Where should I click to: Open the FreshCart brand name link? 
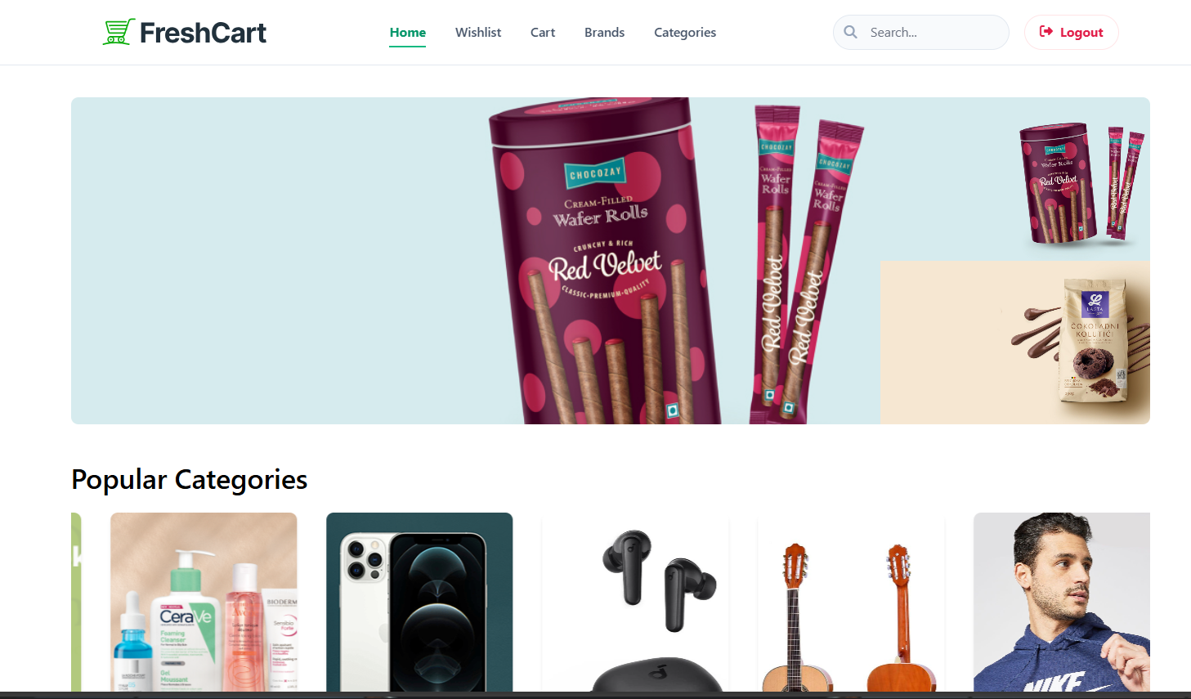[x=203, y=33]
